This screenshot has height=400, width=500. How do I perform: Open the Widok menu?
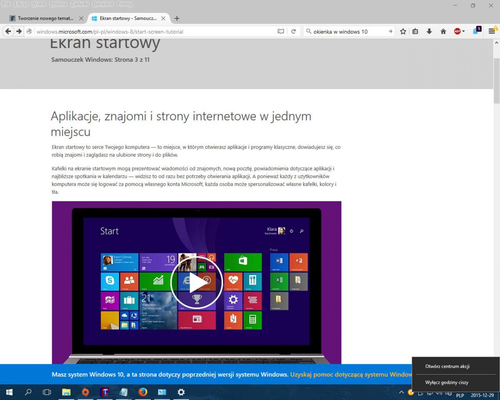39,4
